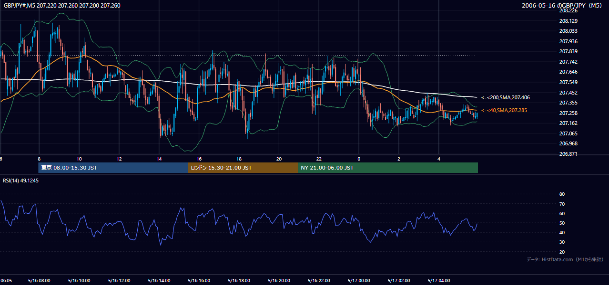Viewport: 609px width, 285px height.
Task: Click the hour 18 label under the price chart
Action: pos(239,159)
